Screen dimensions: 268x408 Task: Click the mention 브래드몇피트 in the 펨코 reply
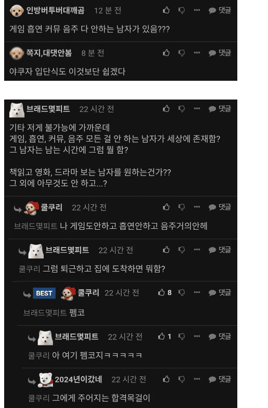[45, 313]
